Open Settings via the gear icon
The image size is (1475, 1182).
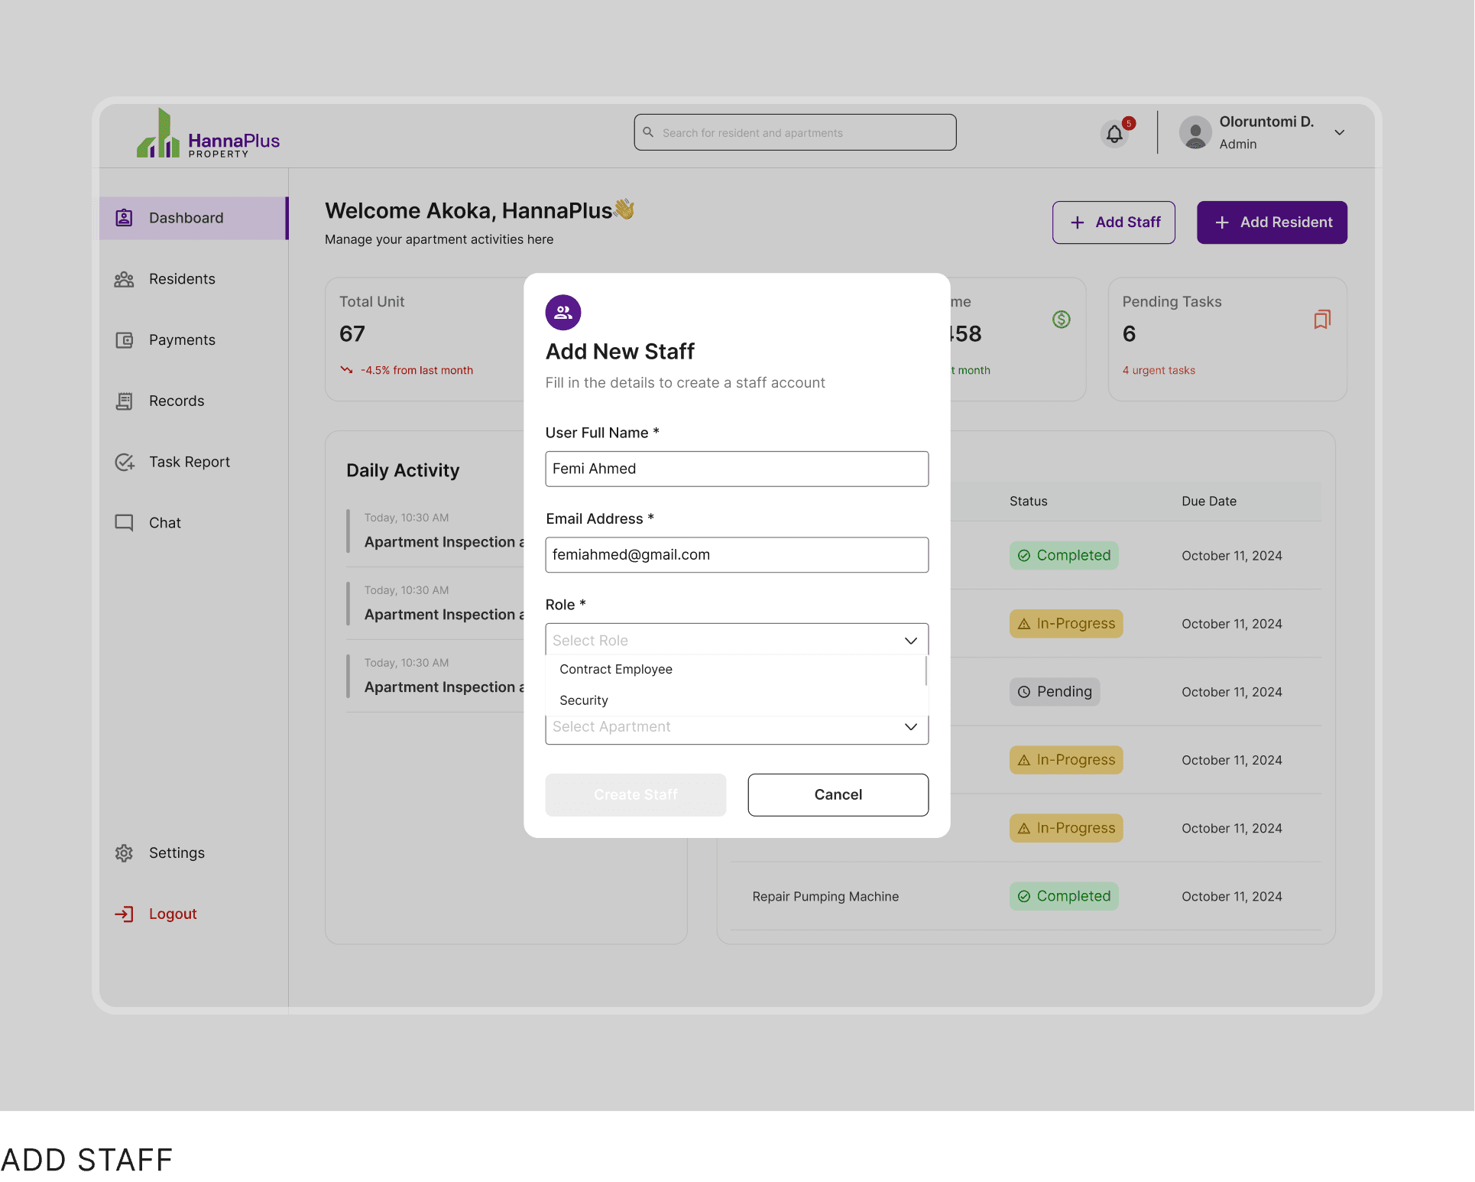click(124, 852)
